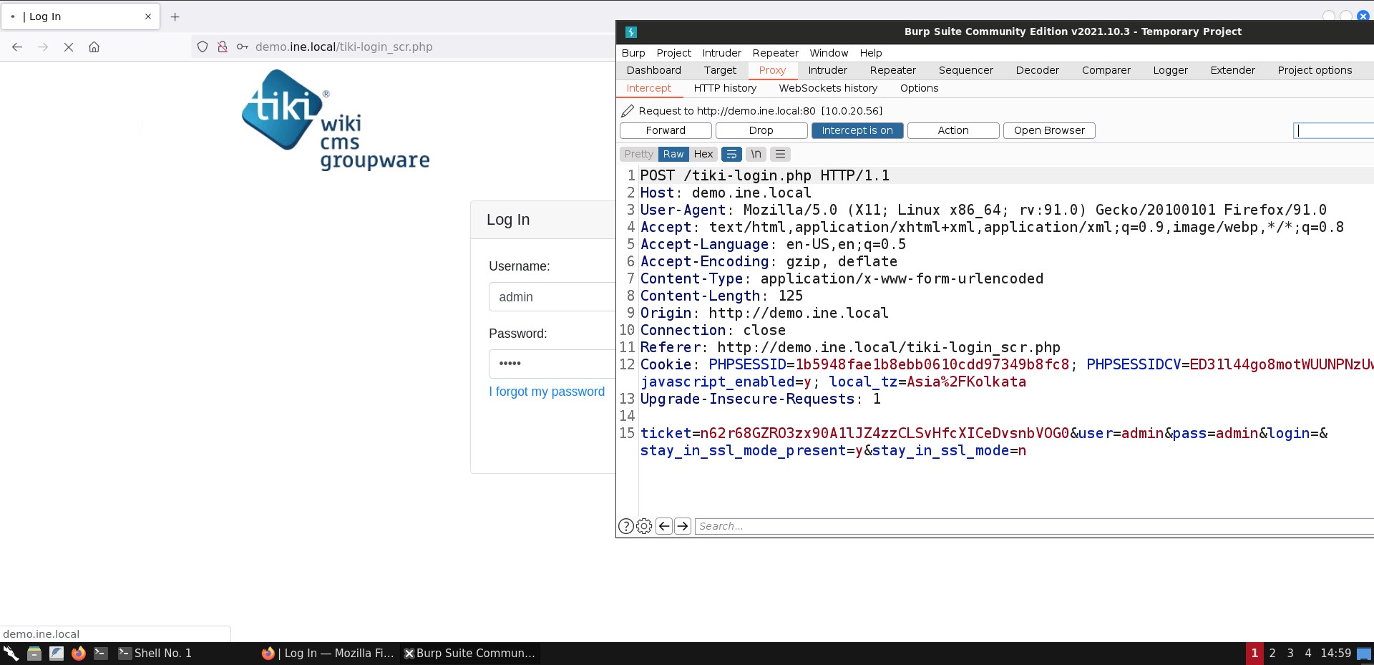
Task: Click the I forgot my password link
Action: click(x=546, y=392)
